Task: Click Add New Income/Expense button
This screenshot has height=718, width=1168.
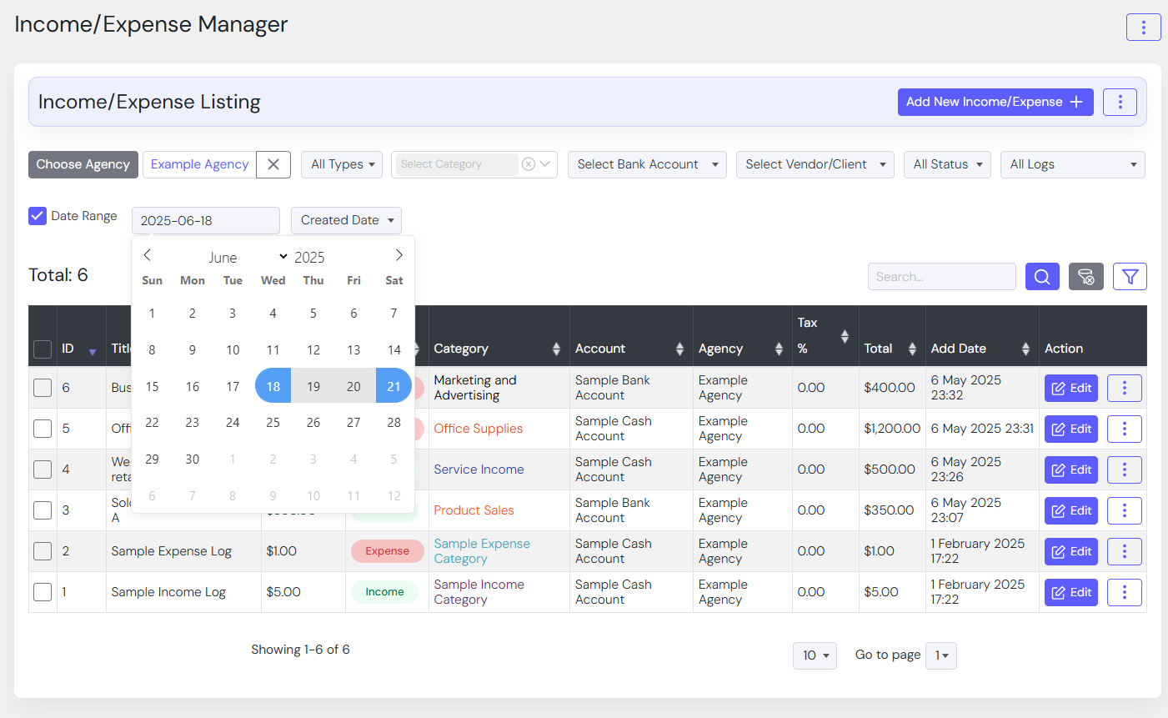Action: pos(995,102)
